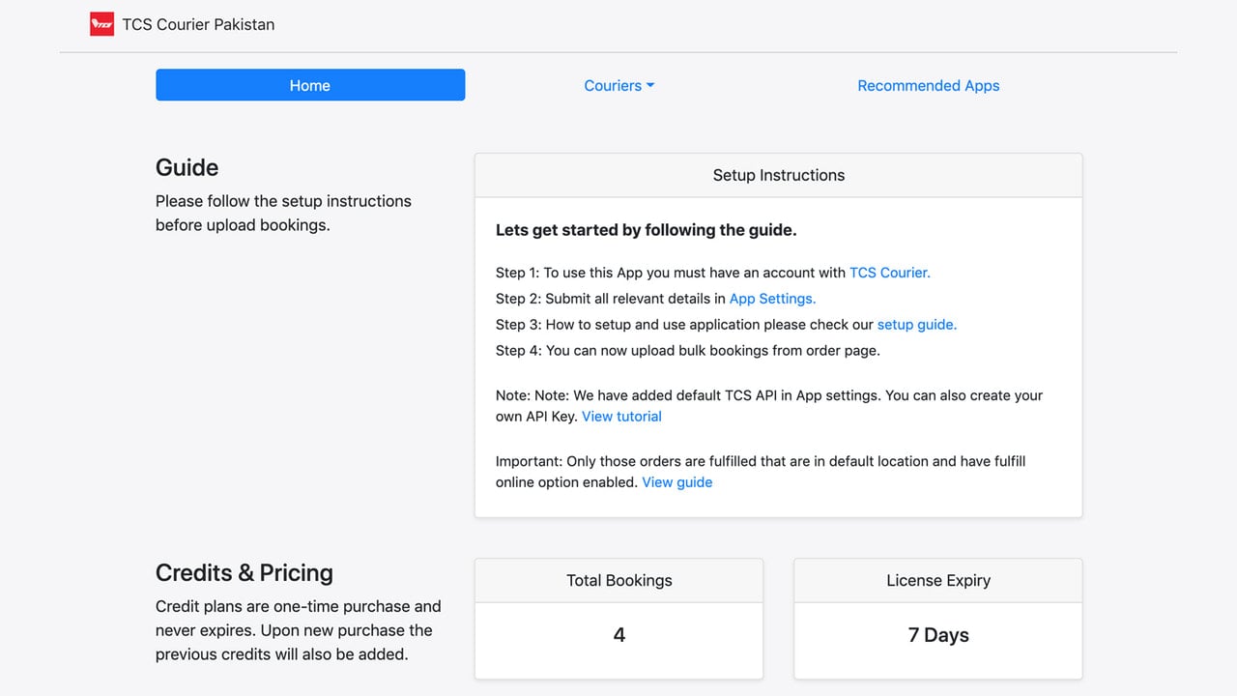Follow the setup guide link
This screenshot has height=696, width=1237.
(x=917, y=325)
